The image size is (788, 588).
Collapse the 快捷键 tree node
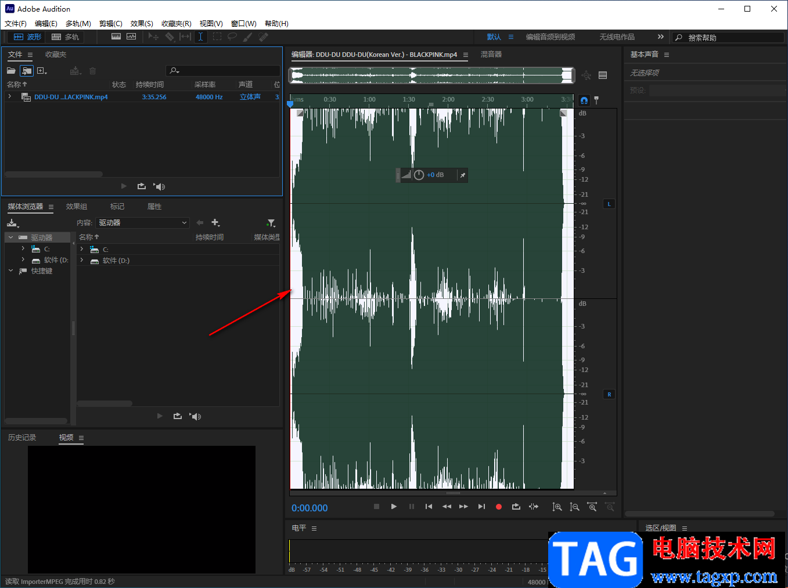coord(10,270)
